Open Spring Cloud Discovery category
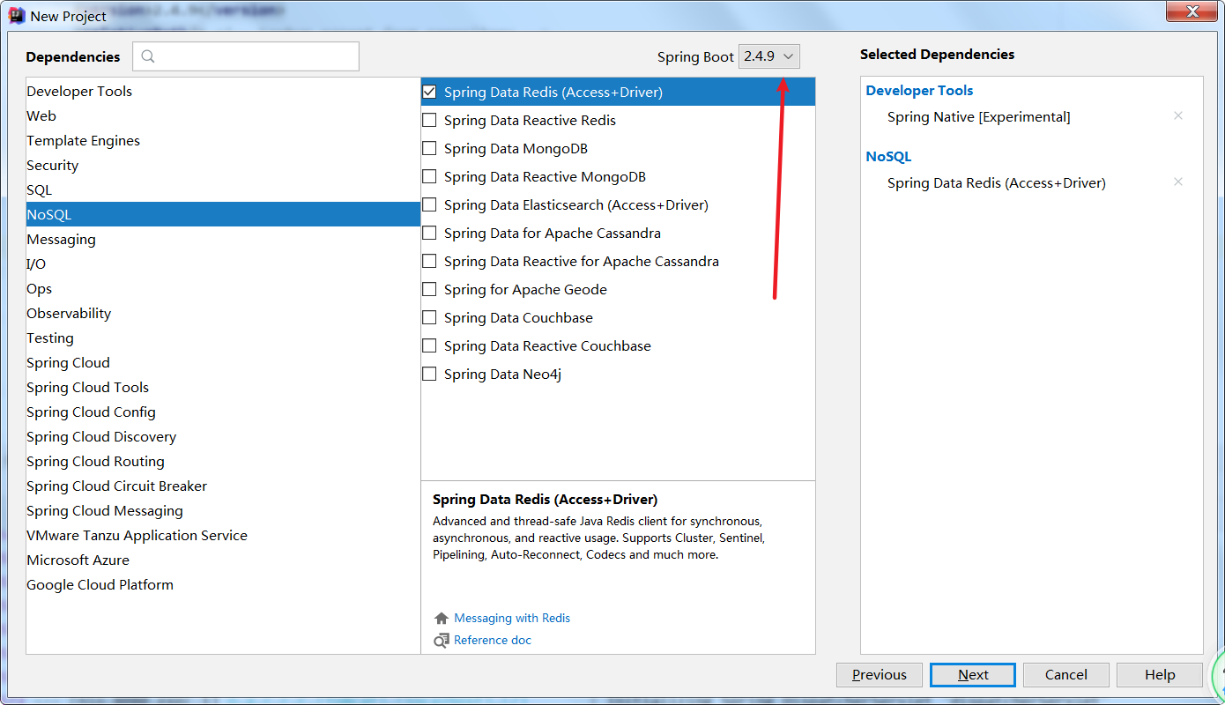The image size is (1225, 705). (223, 437)
